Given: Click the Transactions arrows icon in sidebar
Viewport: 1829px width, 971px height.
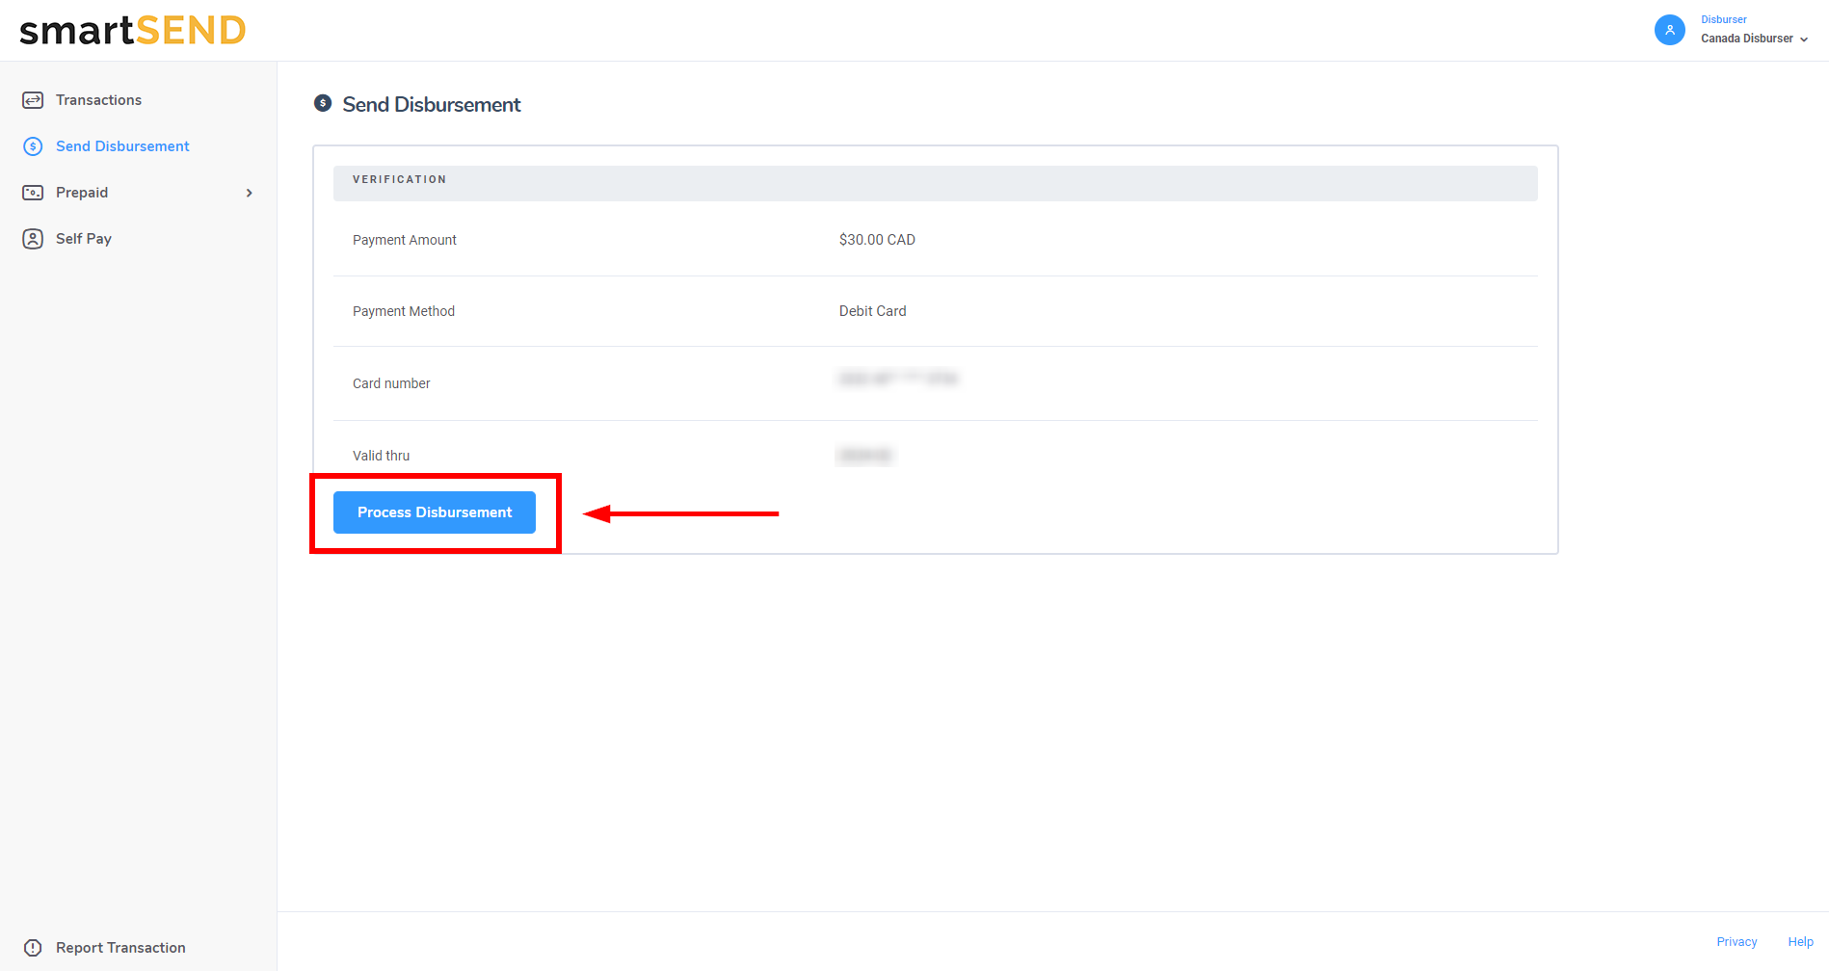Looking at the screenshot, I should point(33,100).
